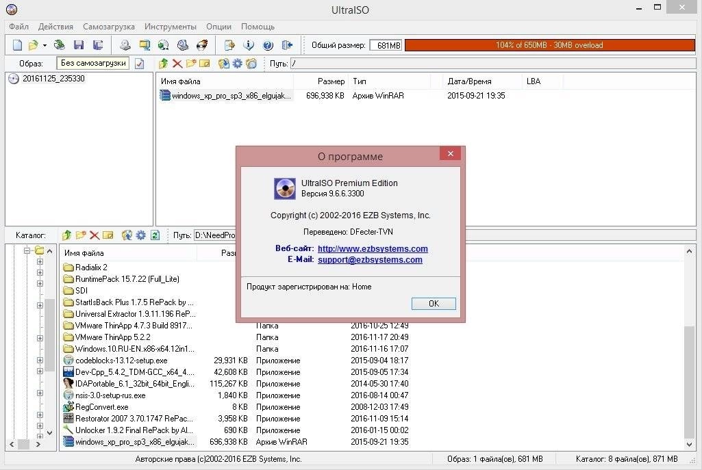Image resolution: width=702 pixels, height=470 pixels.
Task: Click the Open CD/DVD green disc icon
Action: pyautogui.click(x=59, y=45)
